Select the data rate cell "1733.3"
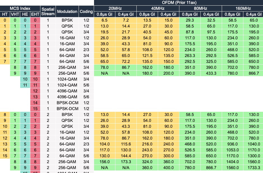The height and width of the screenshot is (173, 263). coord(253,168)
